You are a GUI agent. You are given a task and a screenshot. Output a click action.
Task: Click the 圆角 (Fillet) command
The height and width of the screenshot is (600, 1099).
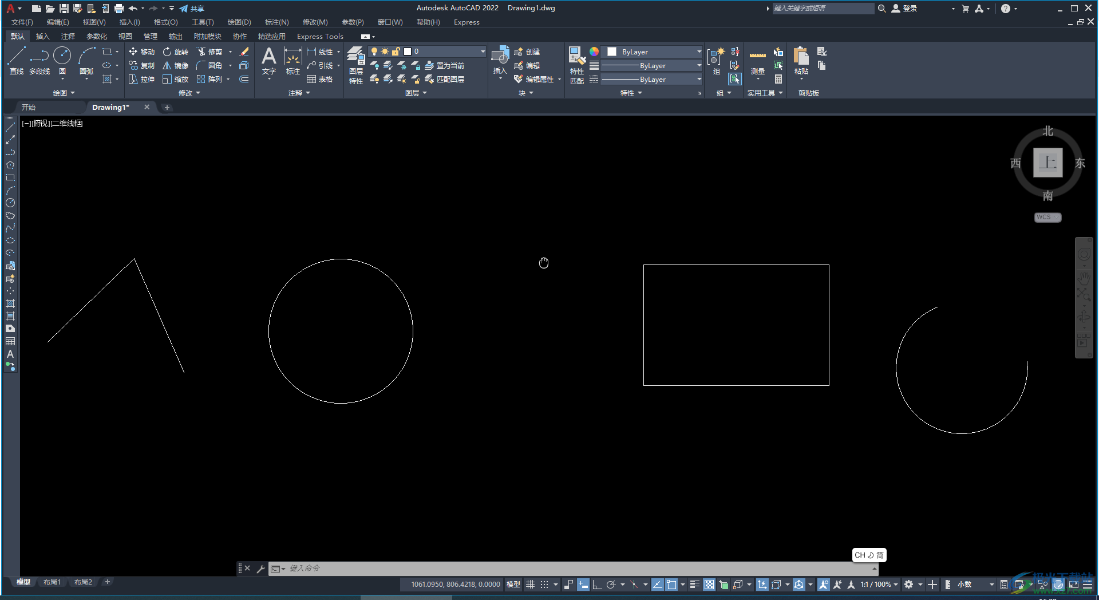click(x=209, y=65)
